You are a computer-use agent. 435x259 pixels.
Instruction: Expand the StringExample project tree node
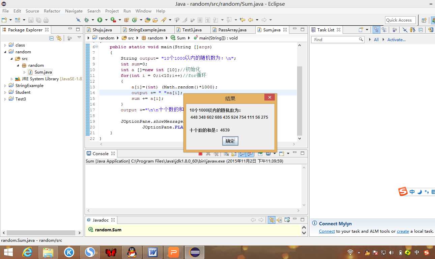[x=5, y=86]
